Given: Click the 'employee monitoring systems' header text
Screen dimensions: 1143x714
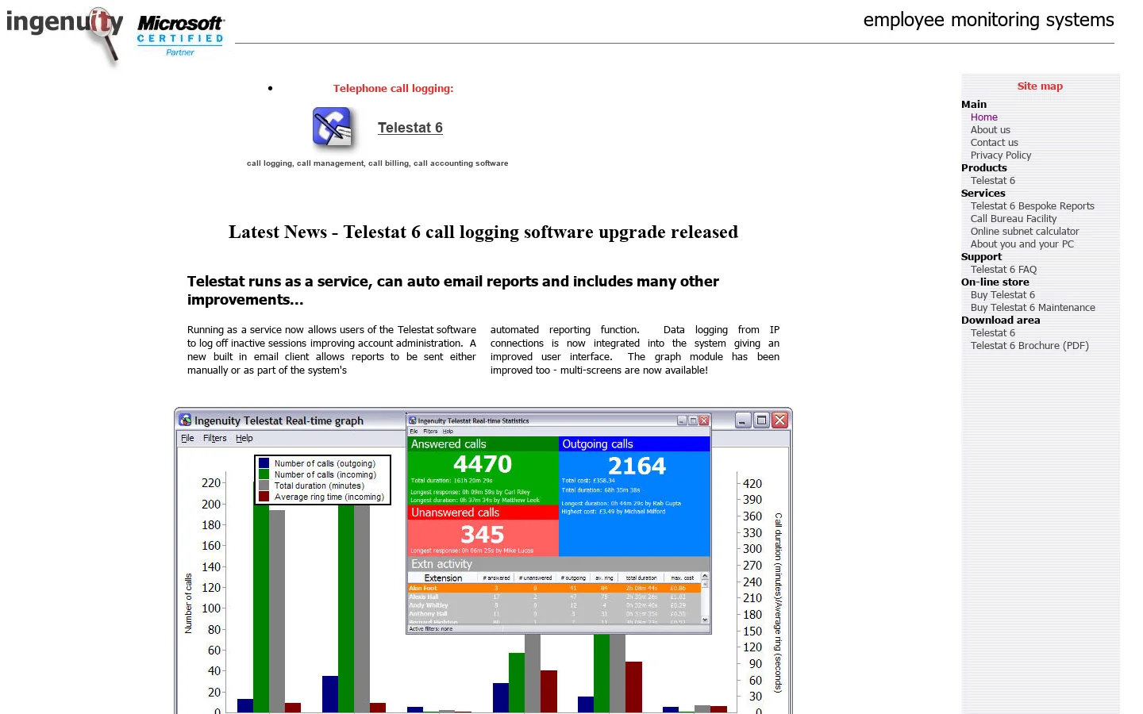Looking at the screenshot, I should coord(988,20).
